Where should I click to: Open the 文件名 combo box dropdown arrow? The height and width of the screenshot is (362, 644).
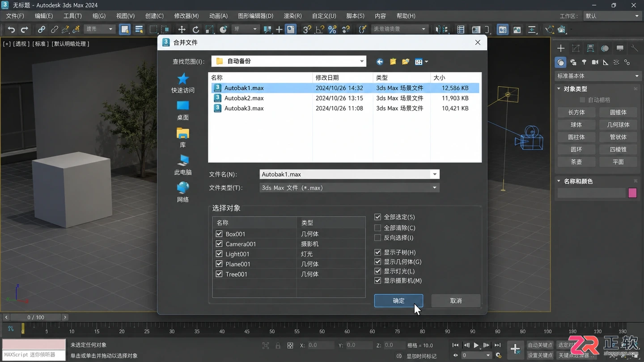tap(434, 174)
